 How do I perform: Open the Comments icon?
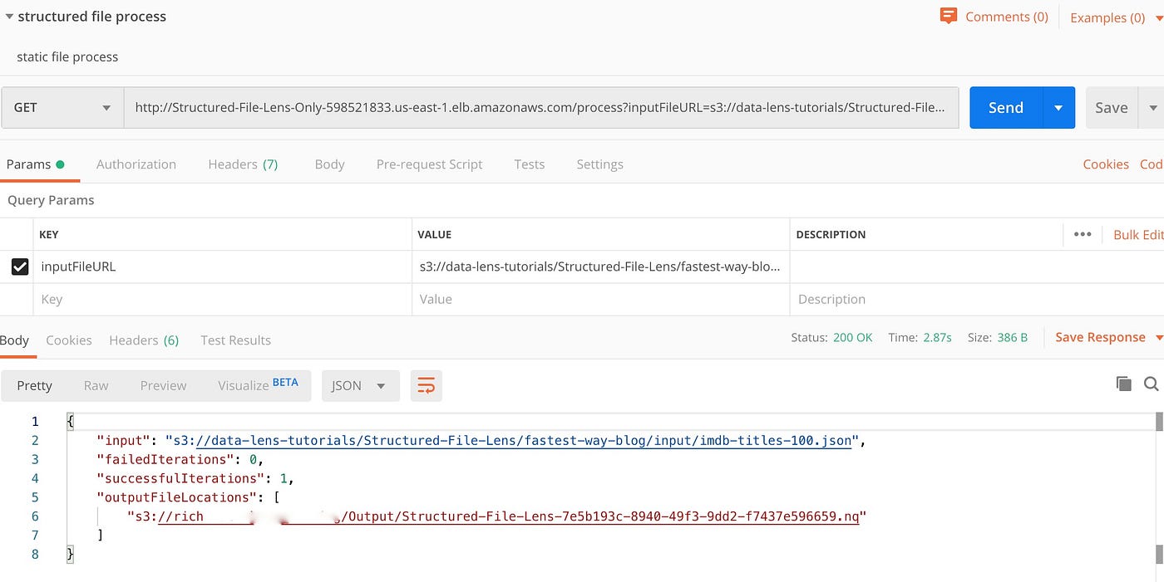point(948,16)
